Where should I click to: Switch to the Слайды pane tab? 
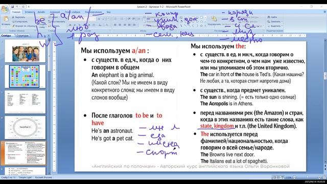tap(6, 36)
